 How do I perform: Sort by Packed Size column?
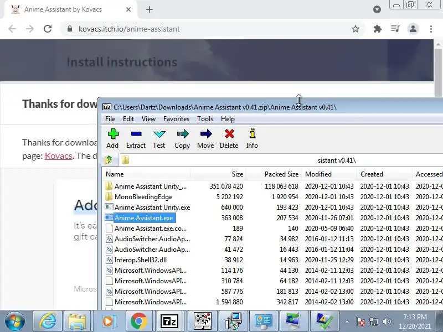[x=274, y=174]
